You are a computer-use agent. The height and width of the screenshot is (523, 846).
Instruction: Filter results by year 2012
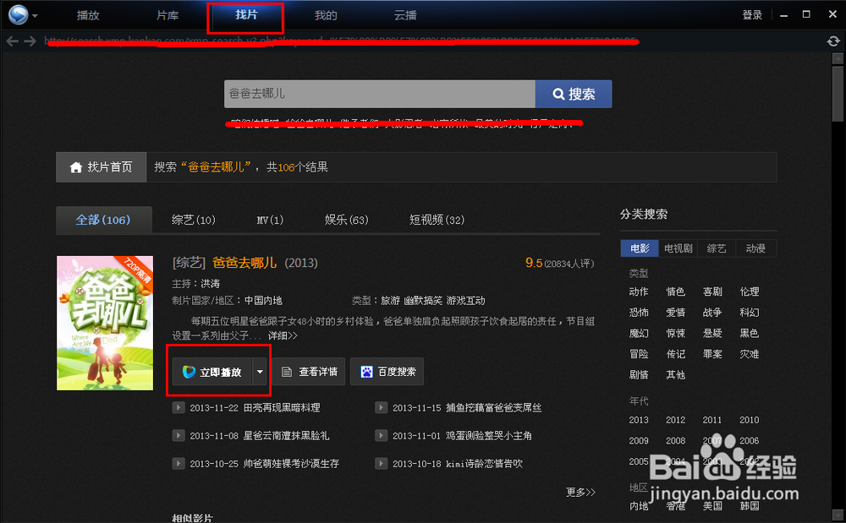(675, 420)
